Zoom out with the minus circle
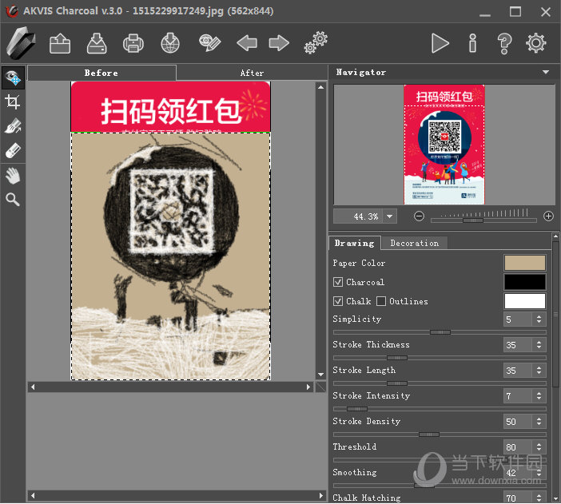Image resolution: width=561 pixels, height=504 pixels. point(419,216)
